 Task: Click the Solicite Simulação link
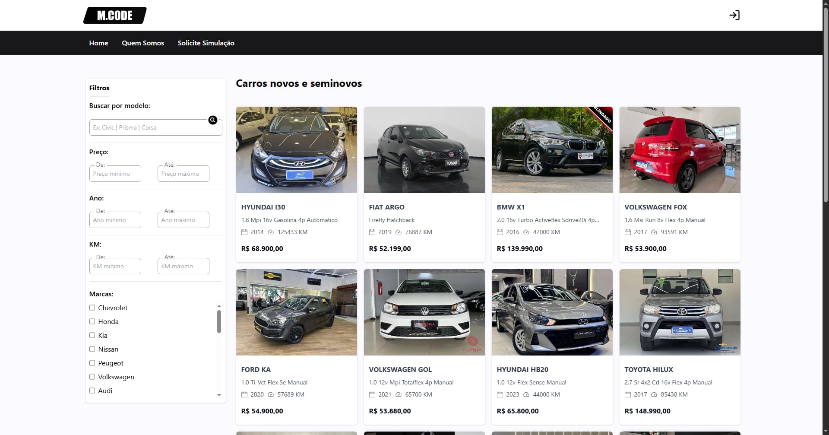coord(206,43)
